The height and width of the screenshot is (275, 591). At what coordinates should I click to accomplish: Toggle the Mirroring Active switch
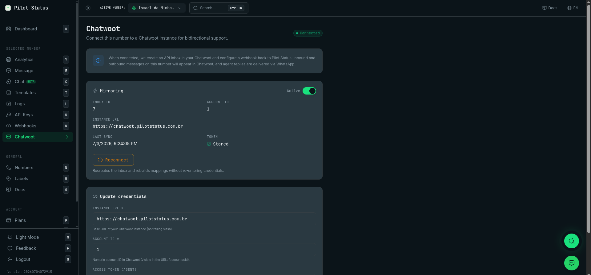click(x=309, y=91)
